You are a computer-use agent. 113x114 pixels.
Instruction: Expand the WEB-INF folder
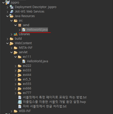point(12,111)
